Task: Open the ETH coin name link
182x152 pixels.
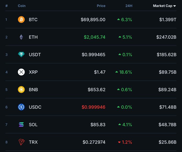Action: point(33,37)
